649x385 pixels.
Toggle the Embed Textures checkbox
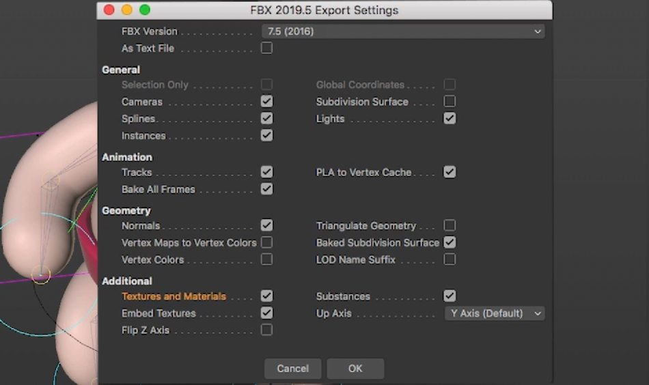tap(267, 313)
